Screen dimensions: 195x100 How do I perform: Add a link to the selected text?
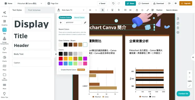[148, 10]
